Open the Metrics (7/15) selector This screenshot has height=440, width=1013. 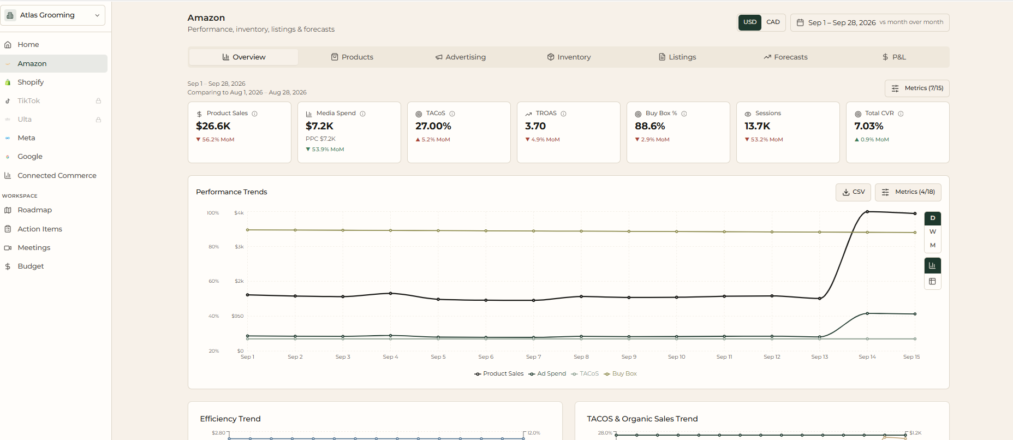[917, 88]
